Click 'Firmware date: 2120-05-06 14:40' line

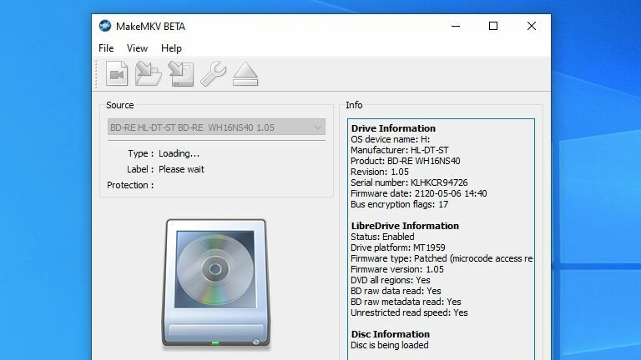tap(419, 193)
